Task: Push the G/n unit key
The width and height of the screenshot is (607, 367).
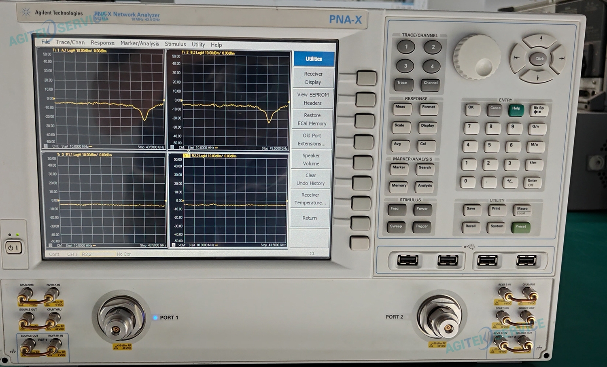Action: 538,129
